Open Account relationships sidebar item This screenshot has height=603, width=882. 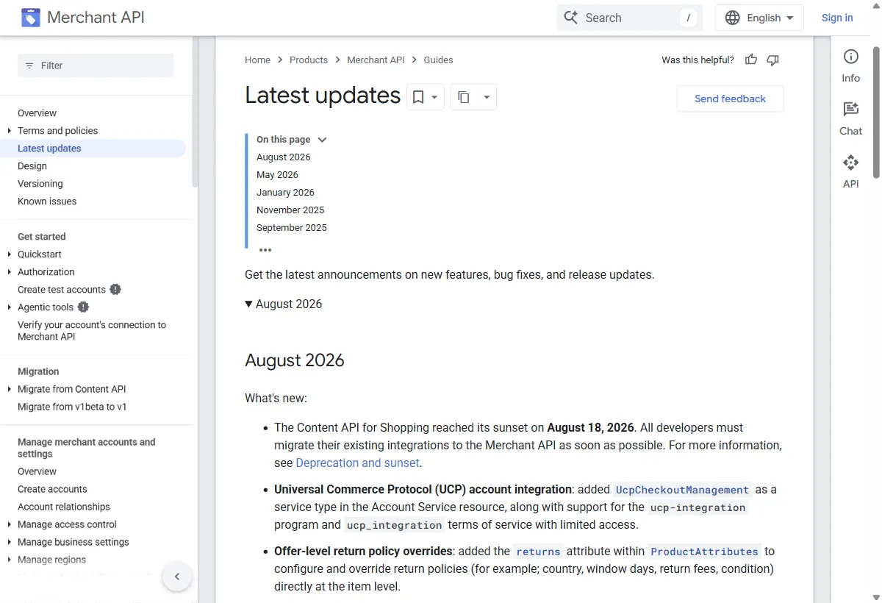click(64, 507)
